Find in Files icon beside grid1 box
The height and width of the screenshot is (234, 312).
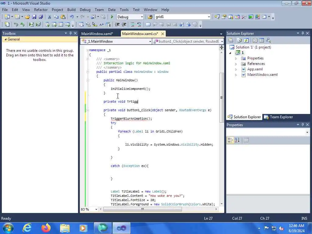tap(150, 17)
